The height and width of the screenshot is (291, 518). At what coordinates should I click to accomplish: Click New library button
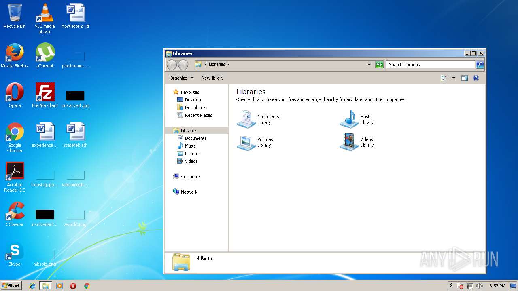212,78
